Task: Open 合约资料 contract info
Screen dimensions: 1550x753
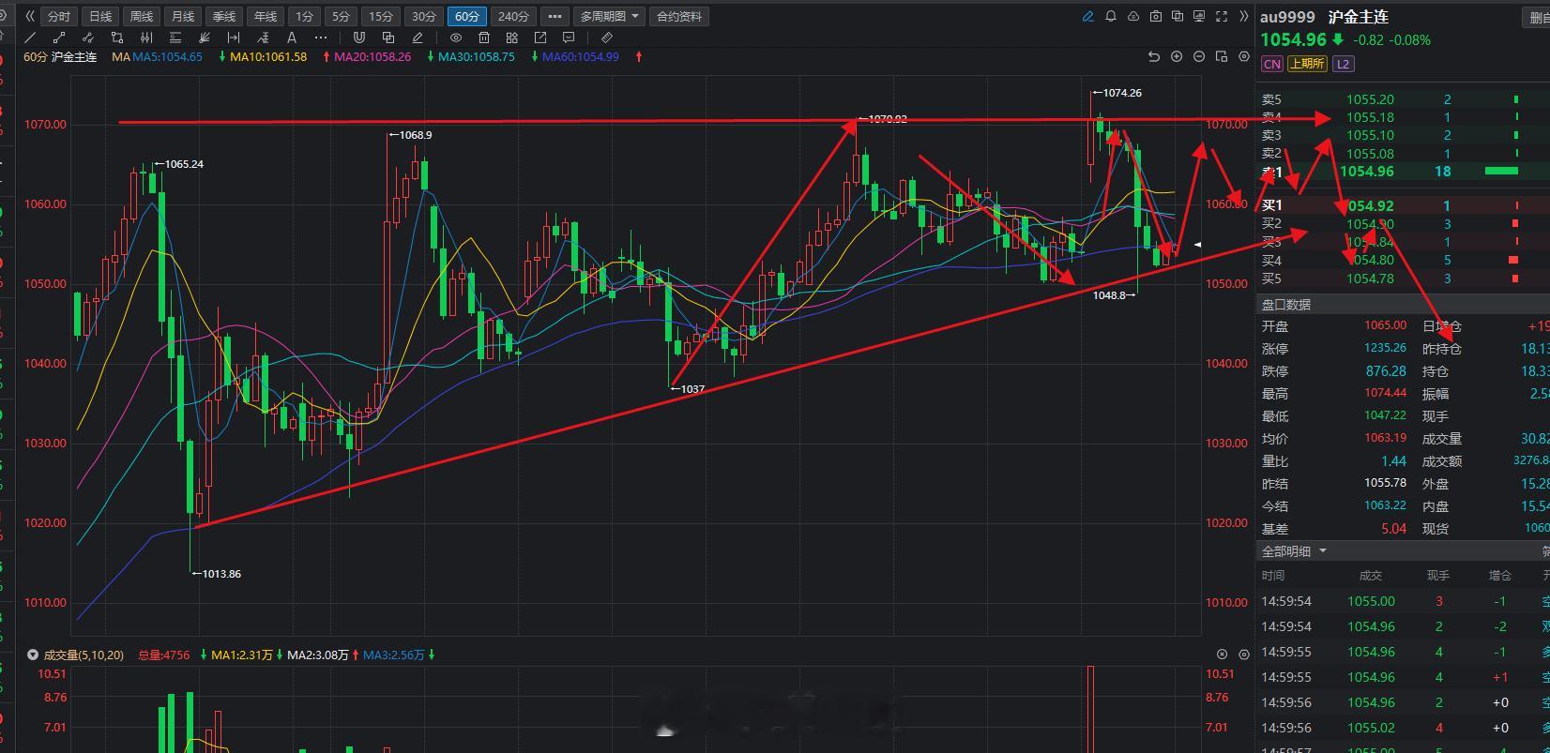Action: [679, 16]
